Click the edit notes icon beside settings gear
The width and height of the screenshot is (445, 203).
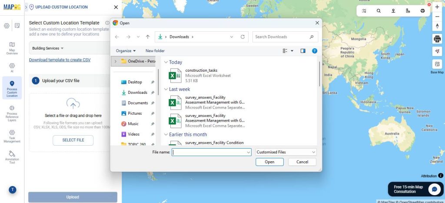[x=17, y=26]
